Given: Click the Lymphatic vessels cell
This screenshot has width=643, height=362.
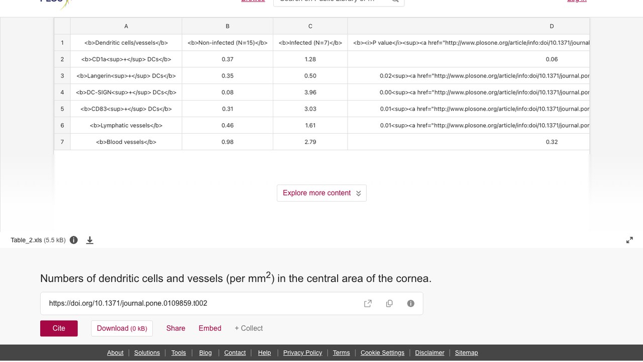Looking at the screenshot, I should click(x=126, y=125).
